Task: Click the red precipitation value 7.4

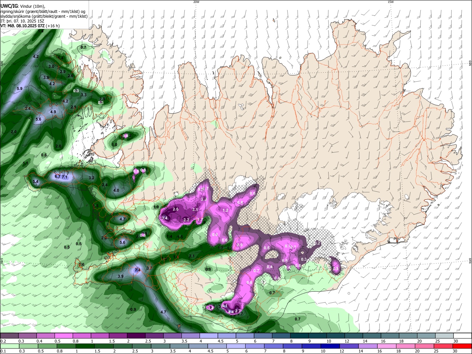Action: pyautogui.click(x=138, y=270)
